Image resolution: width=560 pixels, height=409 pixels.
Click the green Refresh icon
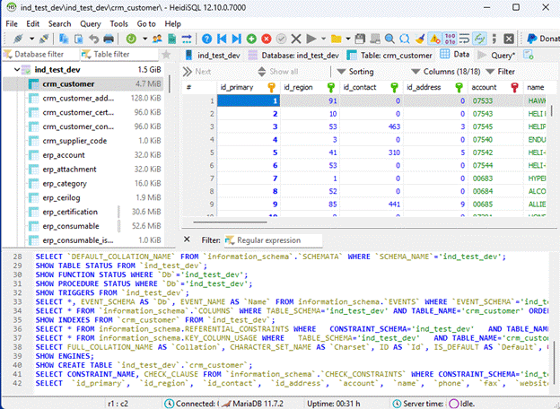pos(131,39)
